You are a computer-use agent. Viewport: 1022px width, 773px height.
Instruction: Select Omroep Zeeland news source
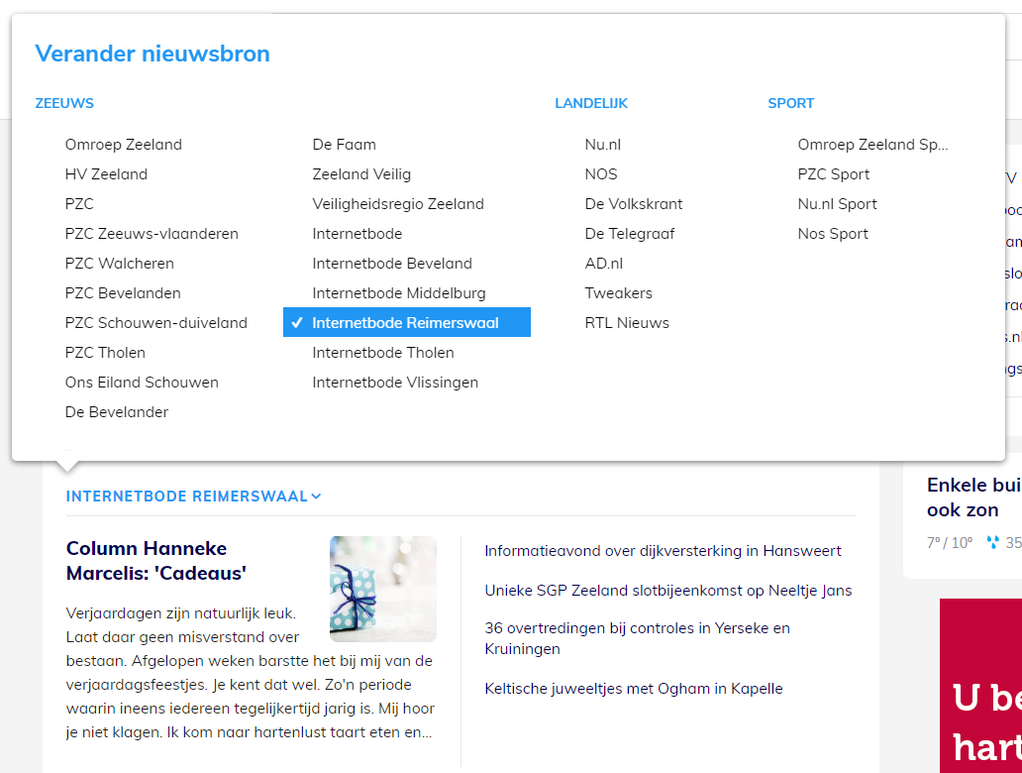pyautogui.click(x=123, y=144)
